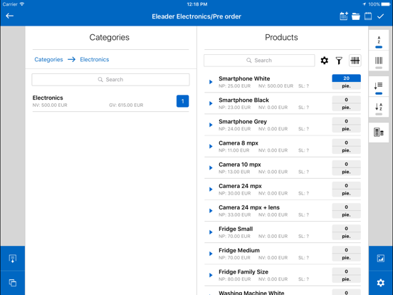Open the products filter funnel

tap(339, 61)
